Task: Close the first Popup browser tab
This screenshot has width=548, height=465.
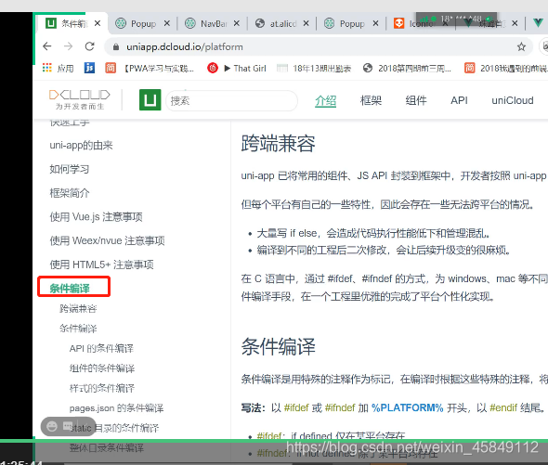Action: click(x=167, y=23)
